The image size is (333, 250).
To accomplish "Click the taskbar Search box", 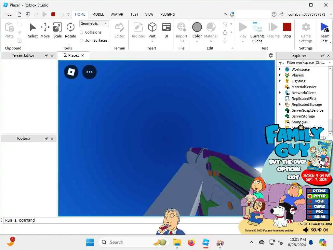I will click(134, 242).
